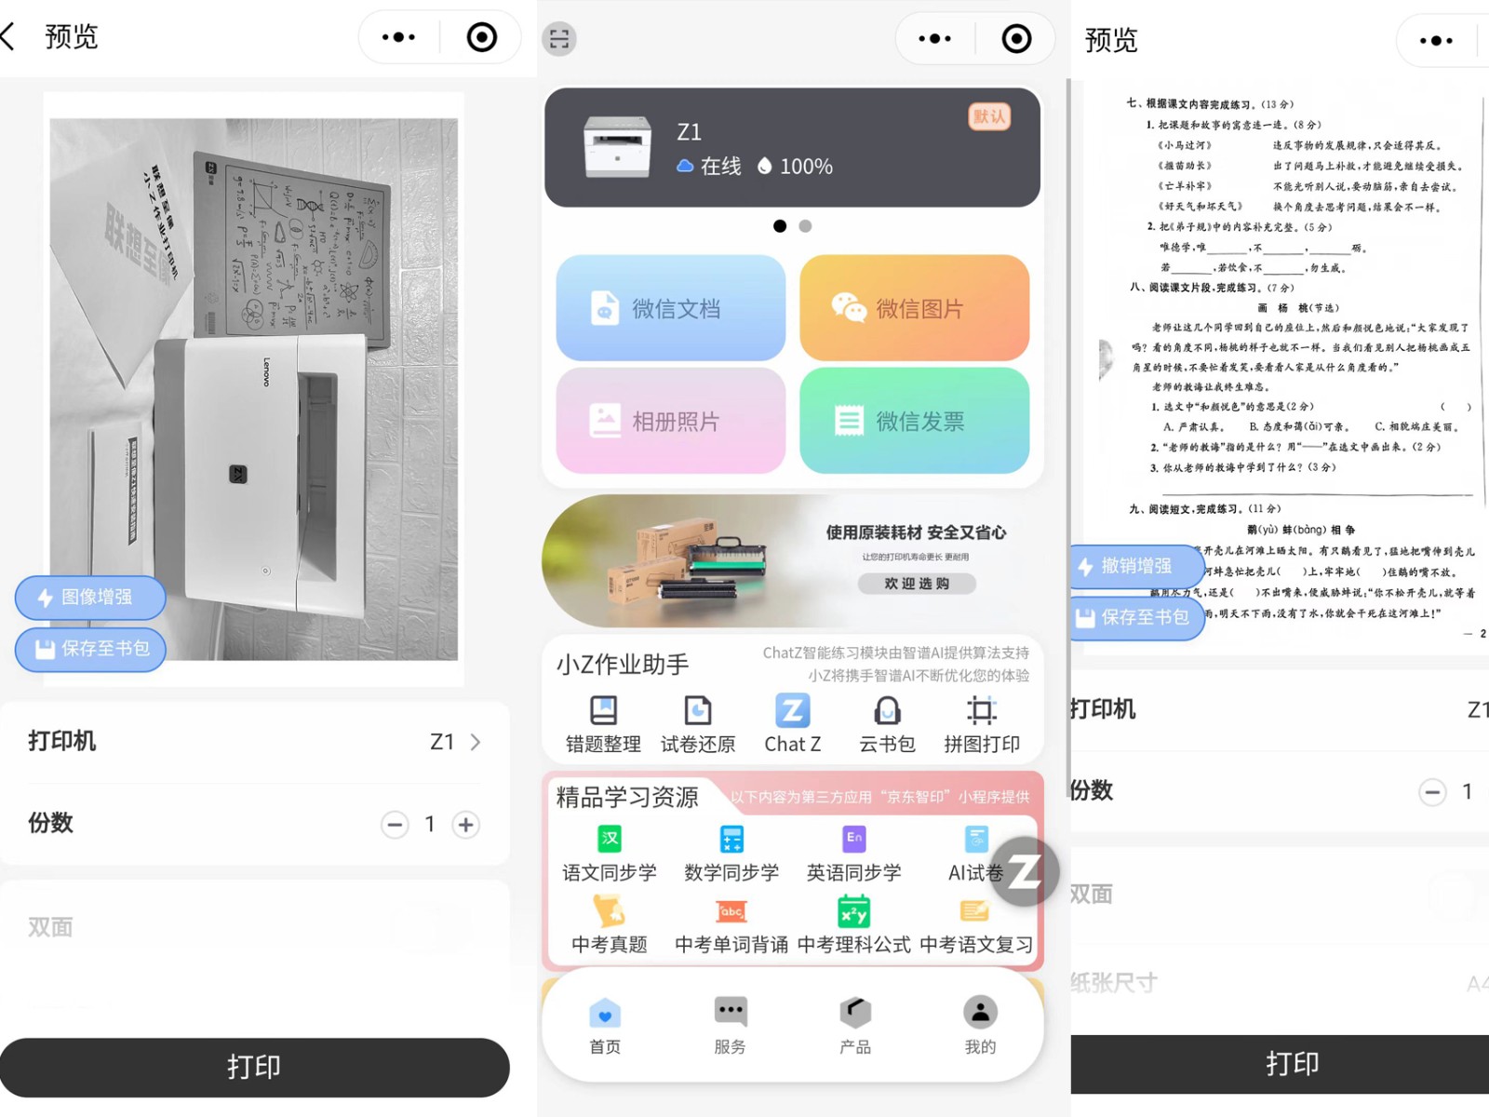Tap the 打印 button in right panel
The image size is (1489, 1117).
pyautogui.click(x=1280, y=1064)
